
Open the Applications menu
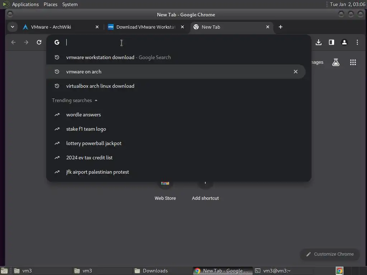coord(25,4)
